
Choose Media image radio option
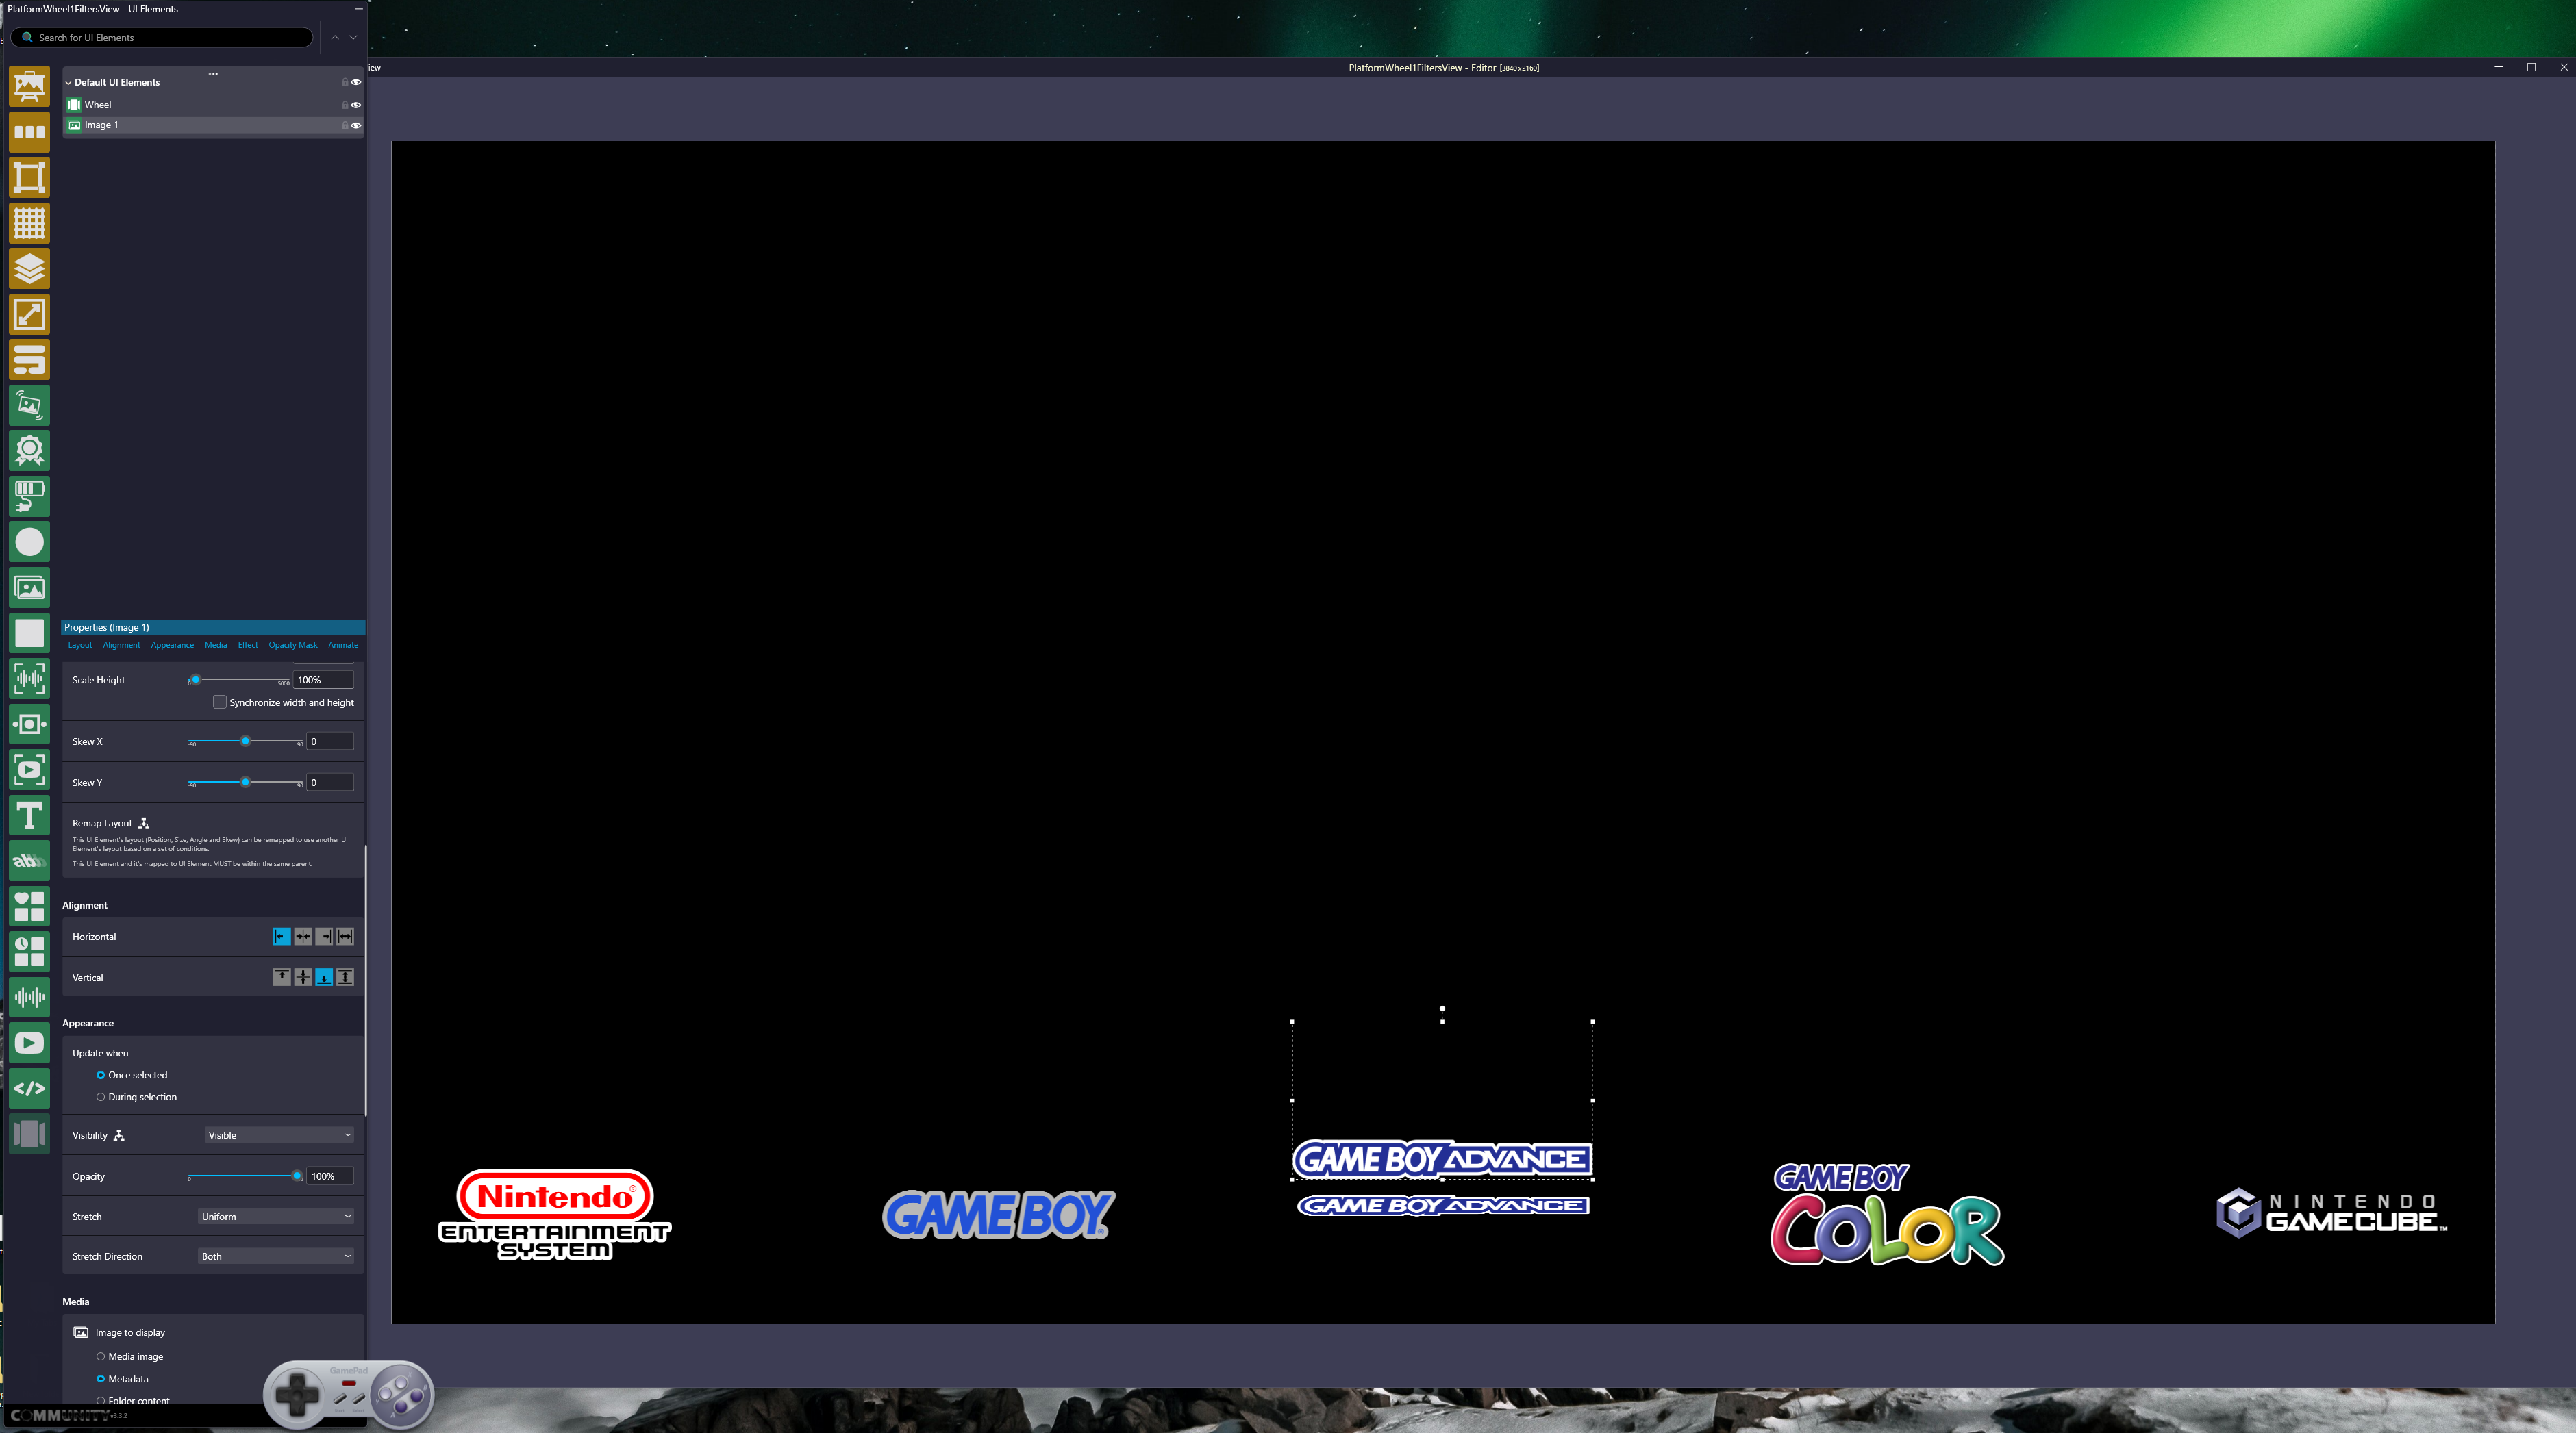pyautogui.click(x=100, y=1357)
